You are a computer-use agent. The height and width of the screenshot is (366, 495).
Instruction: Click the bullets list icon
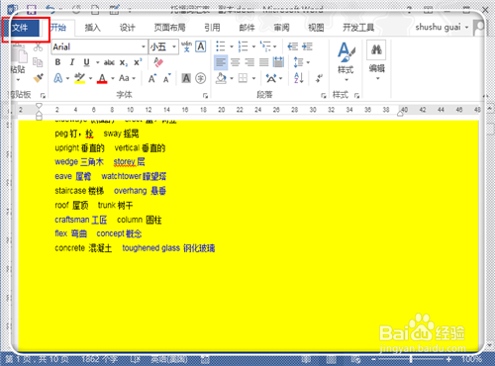(x=220, y=46)
